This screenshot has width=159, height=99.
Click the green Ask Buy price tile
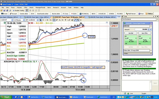coord(145,40)
